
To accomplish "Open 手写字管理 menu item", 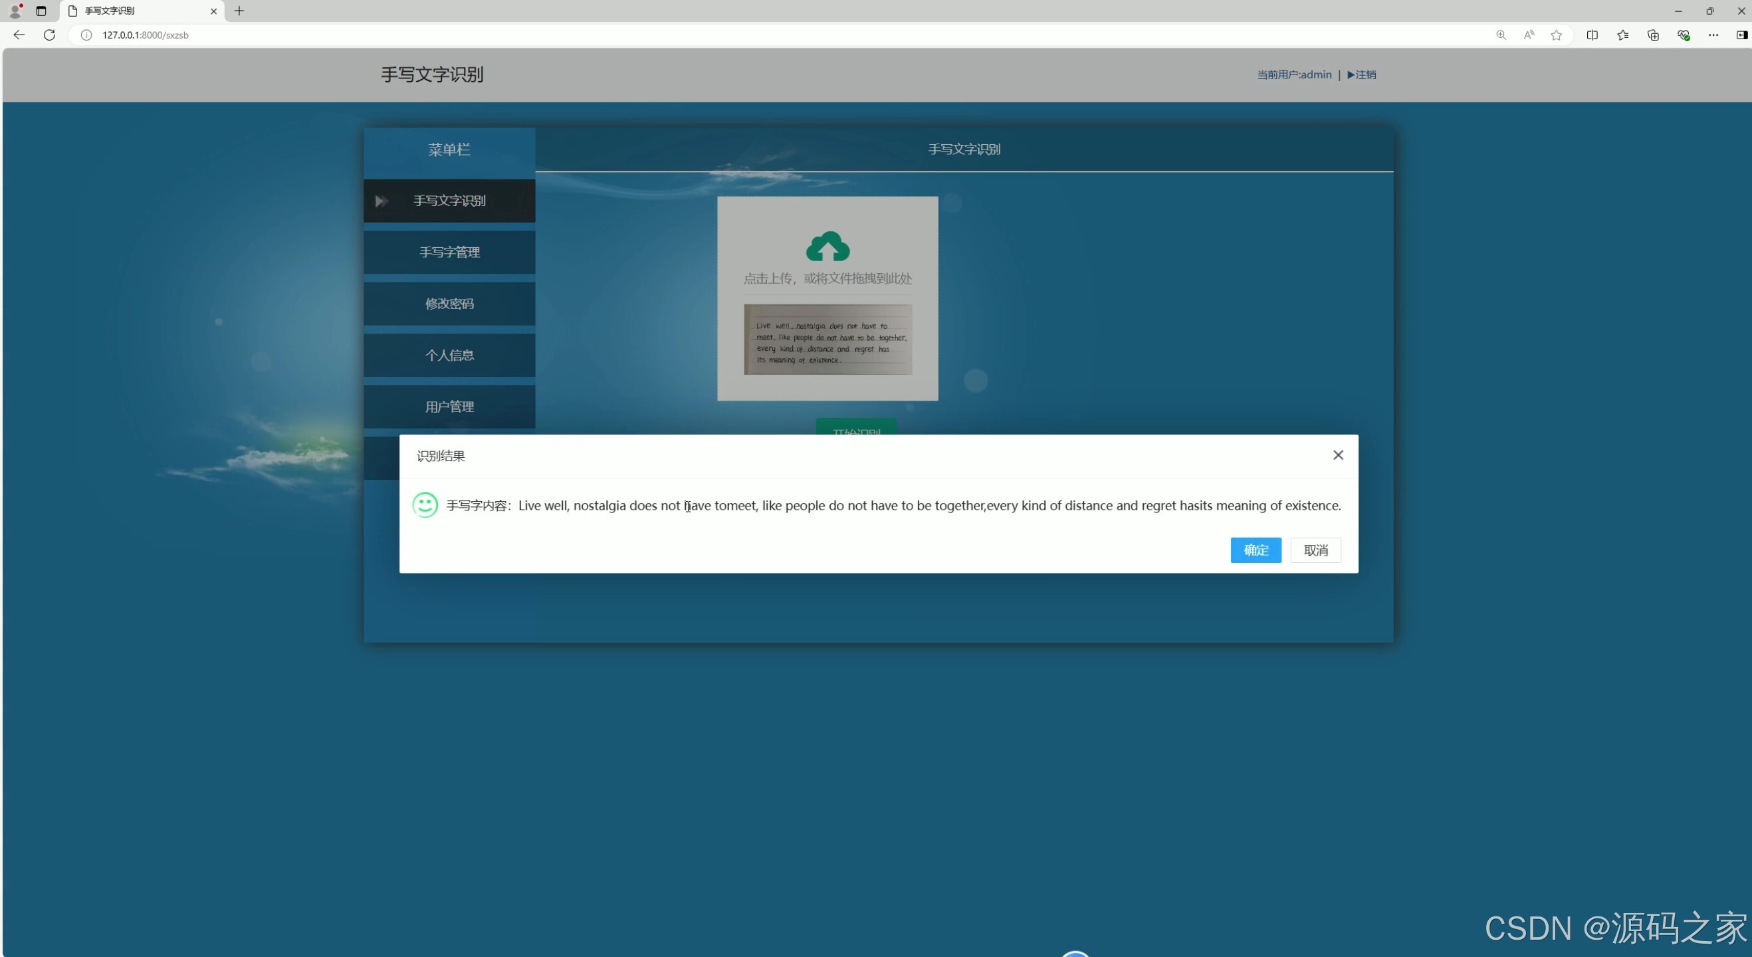I will coord(449,253).
